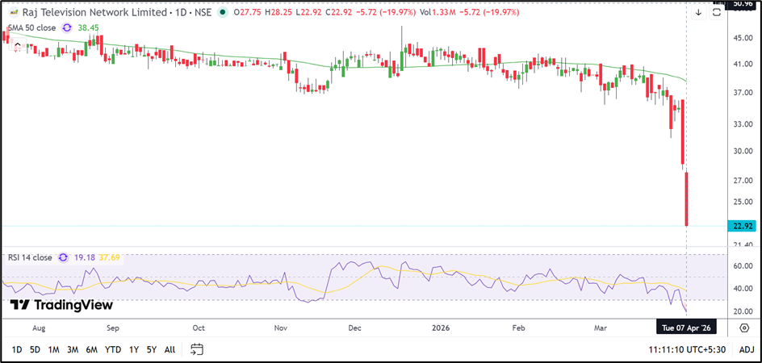Click the Raj Television Network Limited title
This screenshot has width=762, height=363.
(87, 13)
